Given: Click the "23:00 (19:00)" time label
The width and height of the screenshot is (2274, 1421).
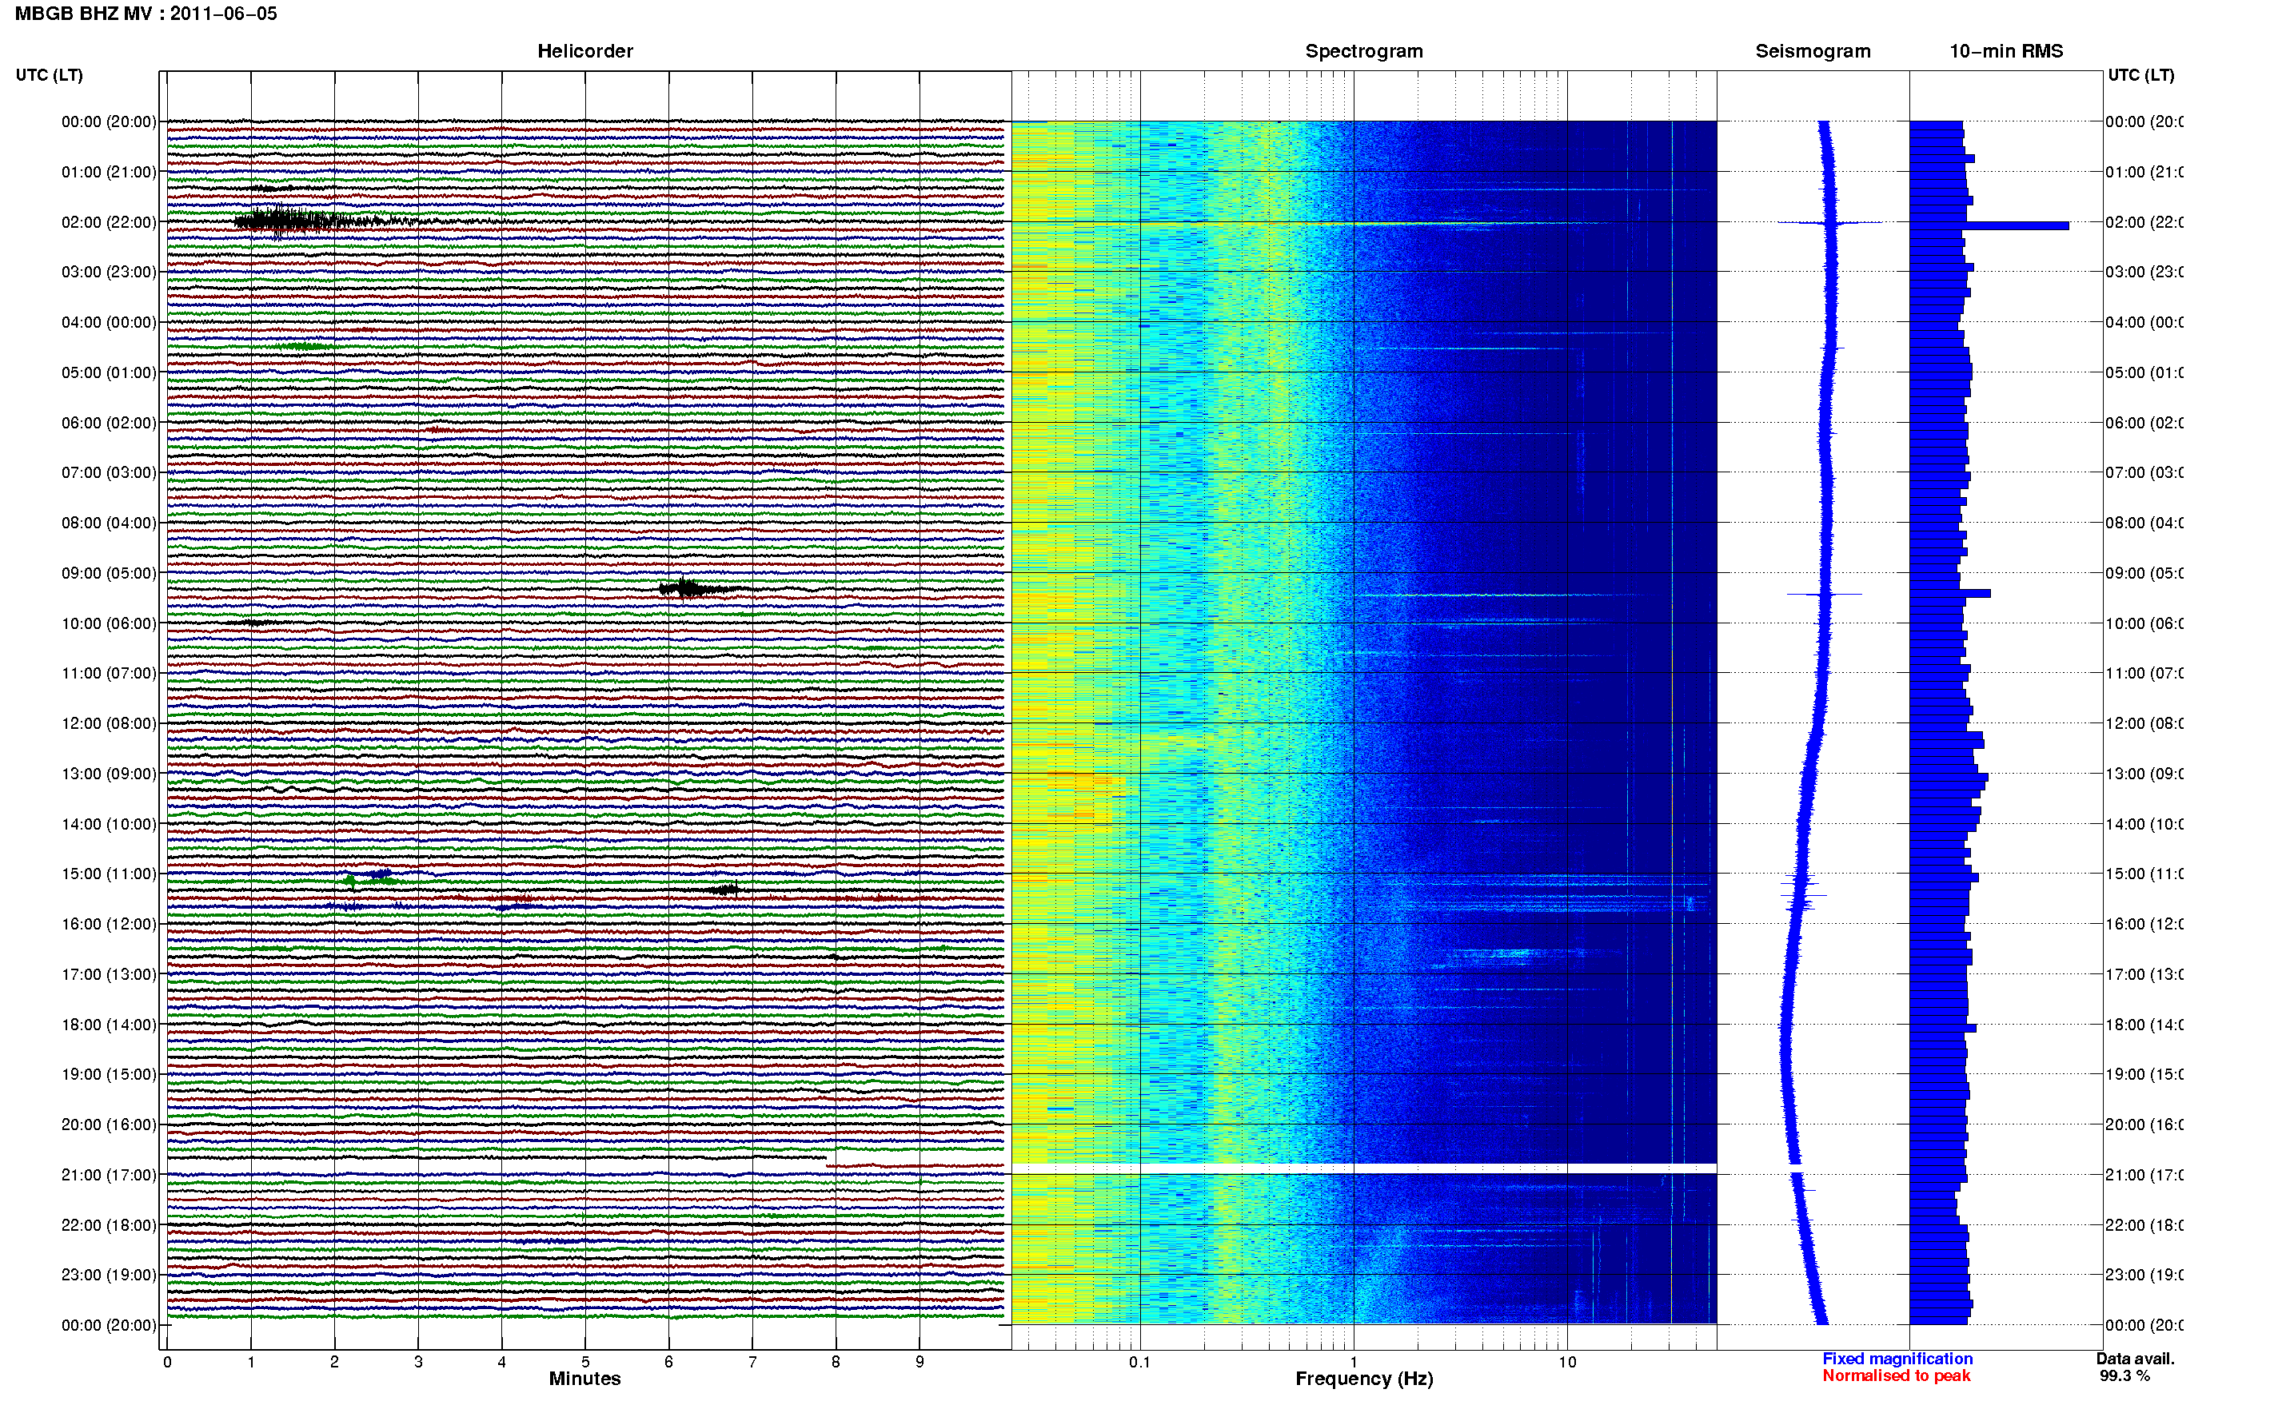Looking at the screenshot, I should [109, 1275].
